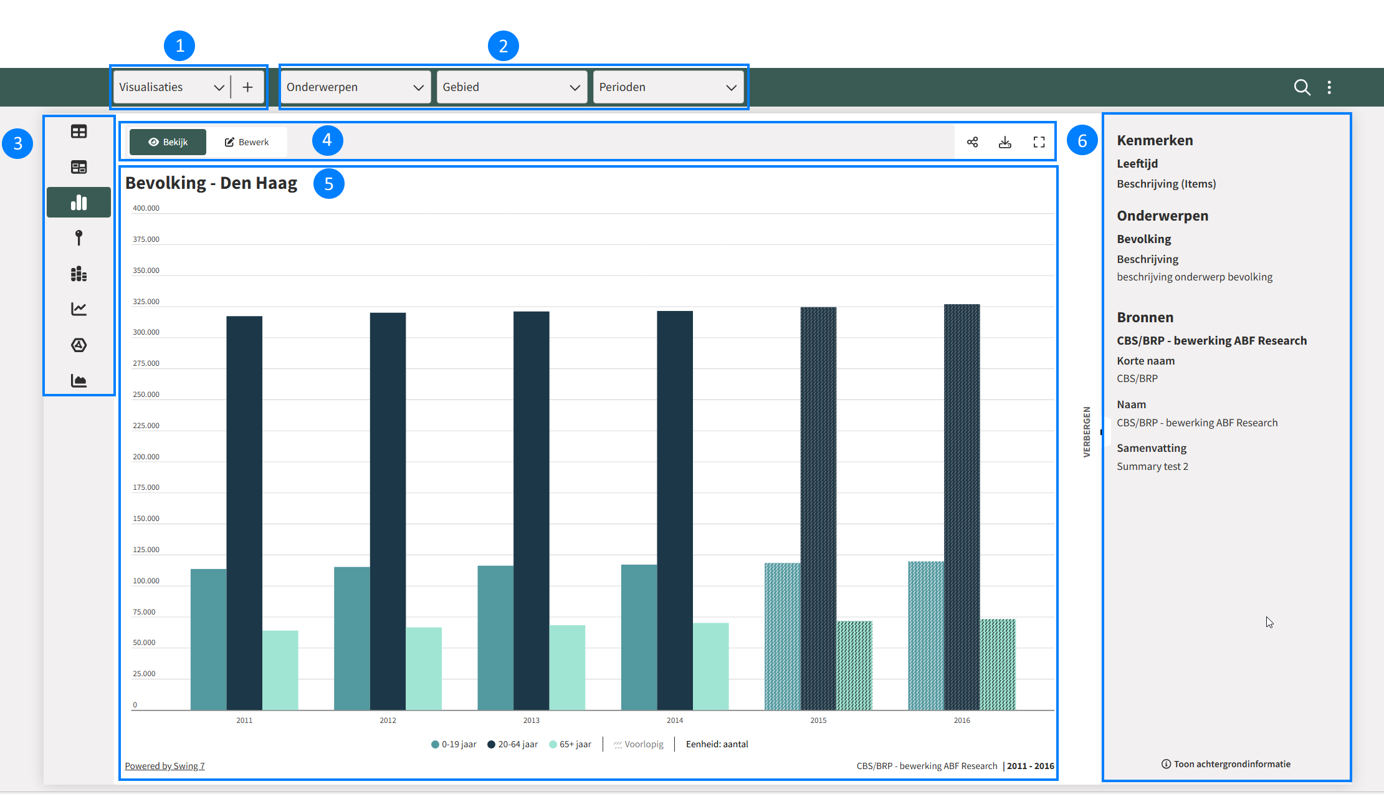Screen dimensions: 1384x794
Task: Choose the area chart icon
Action: point(79,380)
